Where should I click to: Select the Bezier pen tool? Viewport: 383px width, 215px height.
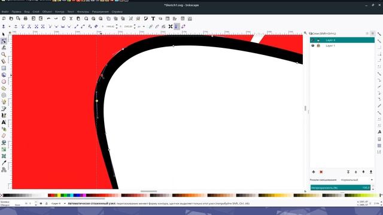coord(4,109)
